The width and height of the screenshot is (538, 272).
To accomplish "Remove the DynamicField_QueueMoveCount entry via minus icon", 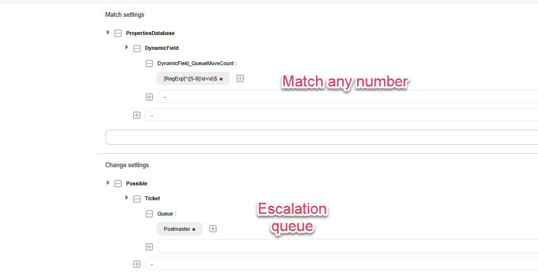I will coord(149,63).
